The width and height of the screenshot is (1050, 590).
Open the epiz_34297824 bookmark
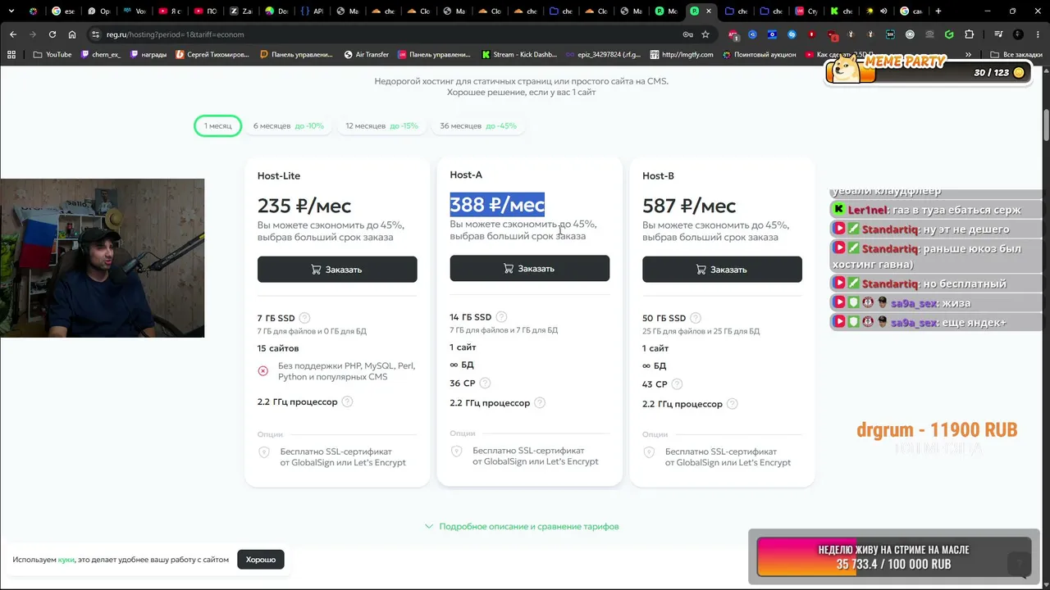click(603, 54)
